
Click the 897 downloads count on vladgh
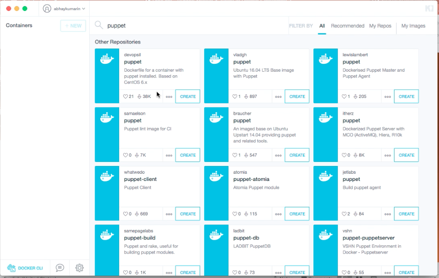(253, 97)
